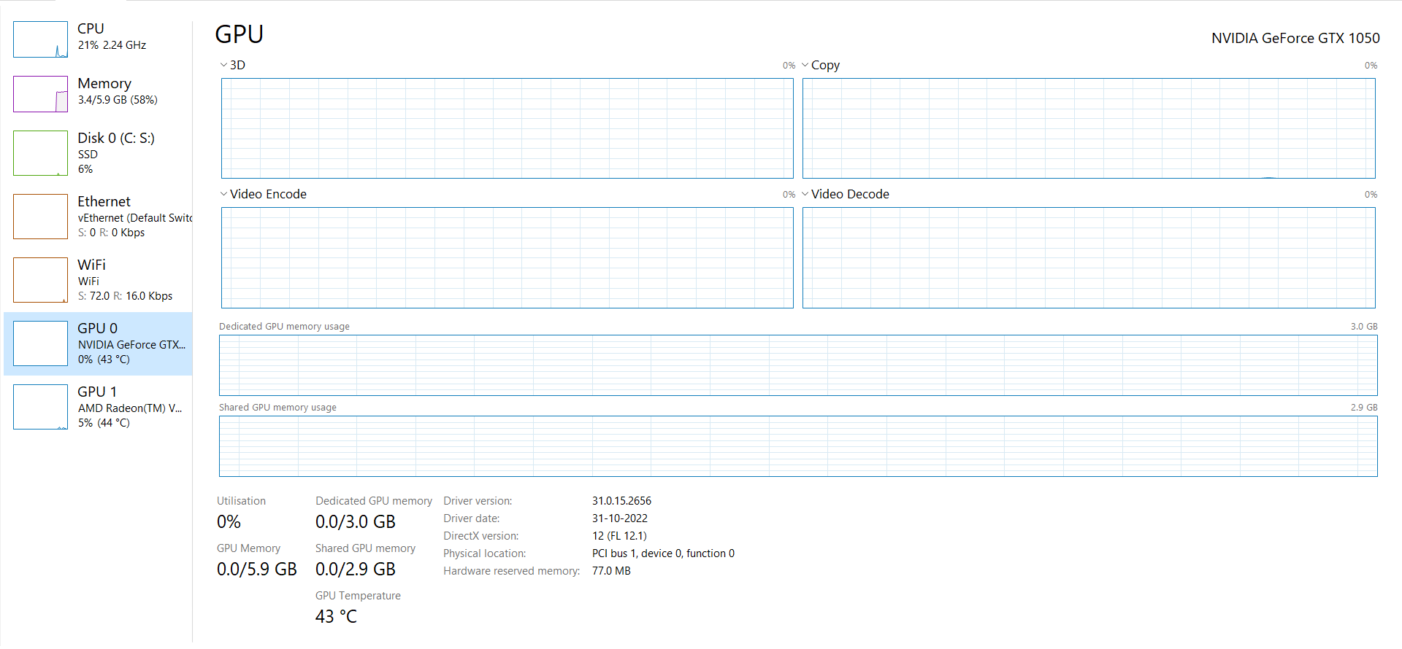
Task: Click the 3D engine usage graph
Action: tap(507, 128)
